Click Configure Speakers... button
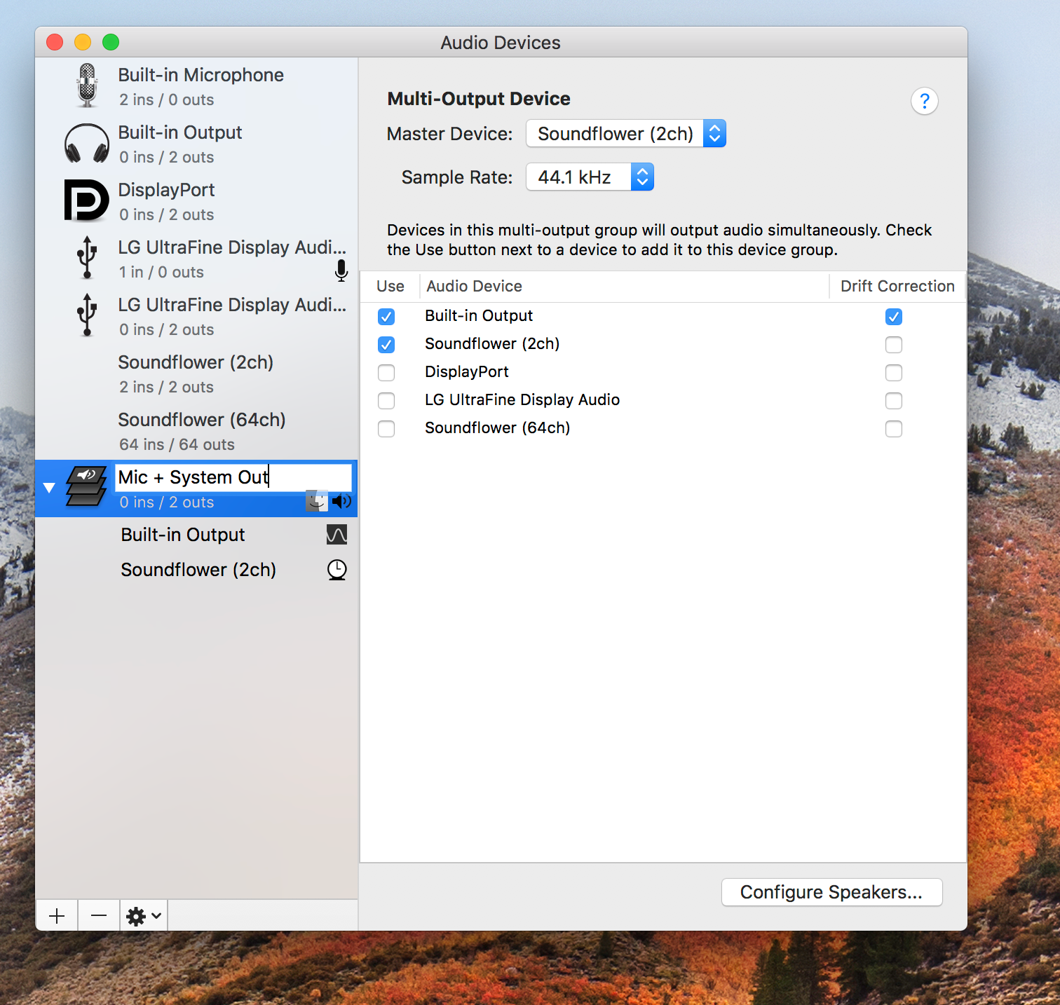 tap(831, 892)
